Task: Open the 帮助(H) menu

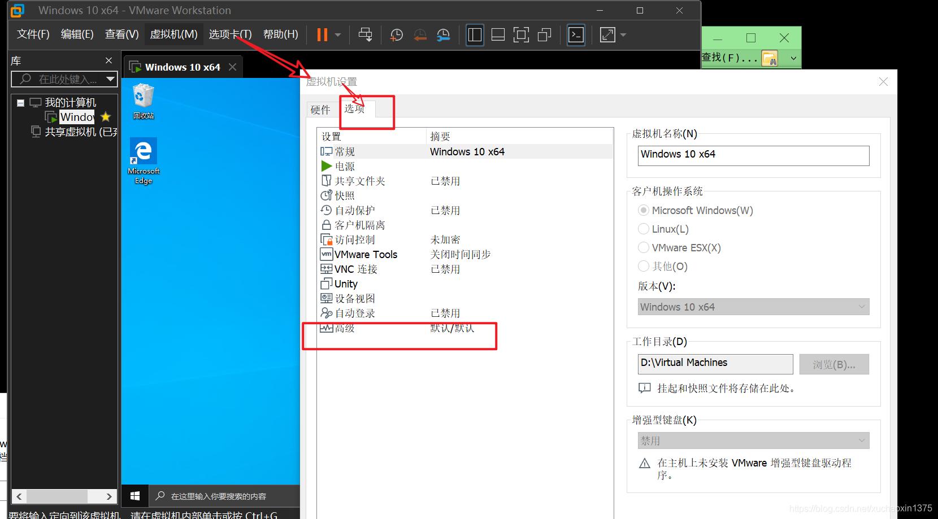Action: pyautogui.click(x=281, y=34)
